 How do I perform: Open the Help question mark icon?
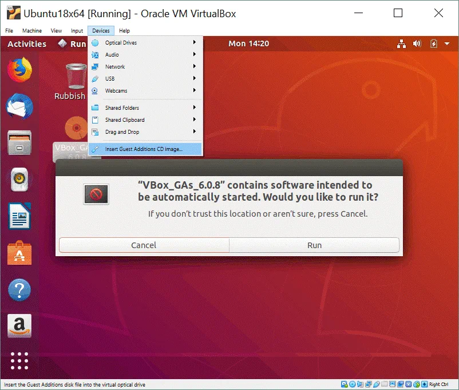[x=19, y=289]
